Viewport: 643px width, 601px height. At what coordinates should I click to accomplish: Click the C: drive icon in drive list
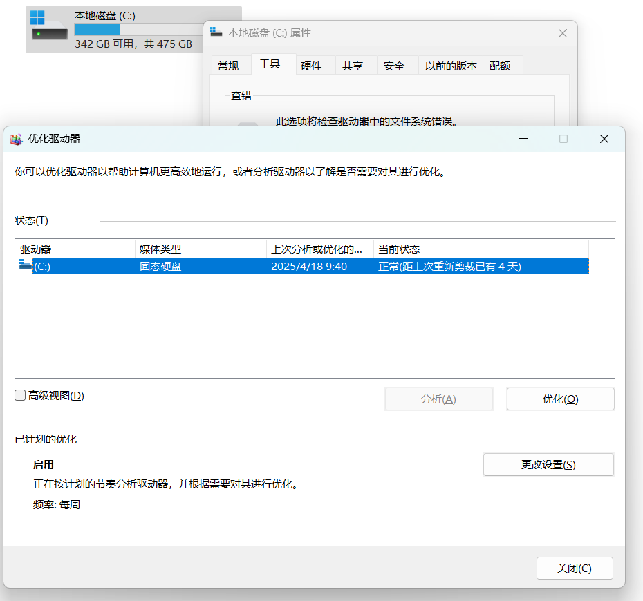tap(25, 265)
